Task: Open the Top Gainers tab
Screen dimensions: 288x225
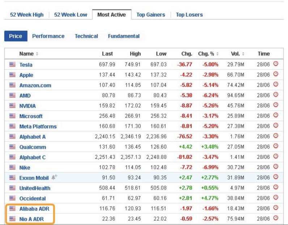Action: coord(151,15)
